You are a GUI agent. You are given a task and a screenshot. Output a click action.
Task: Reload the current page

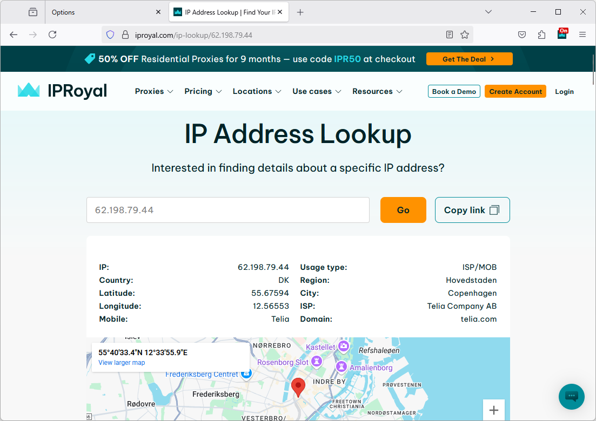52,35
